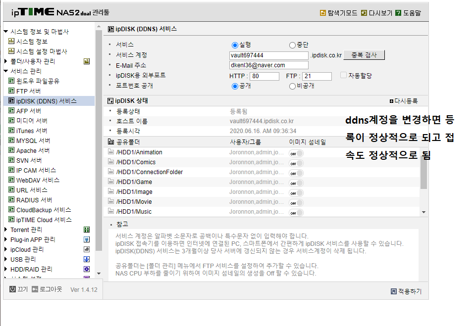Click 탐색기모드 text link
The image size is (475, 326).
(x=342, y=13)
